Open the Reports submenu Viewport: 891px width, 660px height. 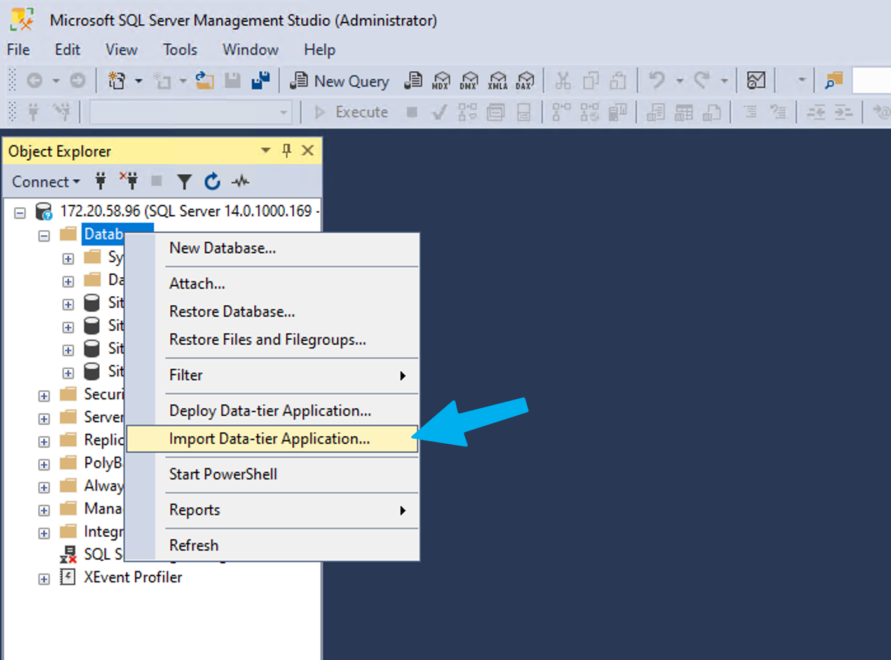(273, 510)
